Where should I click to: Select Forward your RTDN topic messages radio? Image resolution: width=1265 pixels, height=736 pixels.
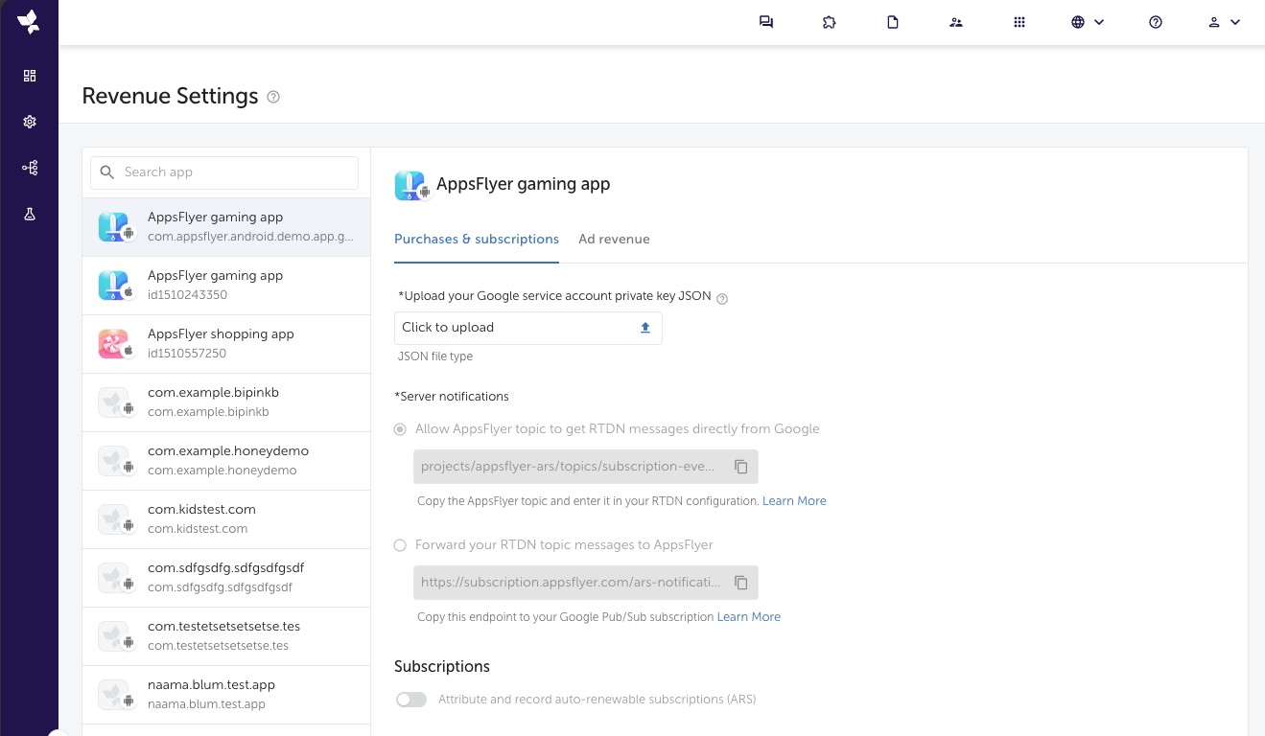400,545
